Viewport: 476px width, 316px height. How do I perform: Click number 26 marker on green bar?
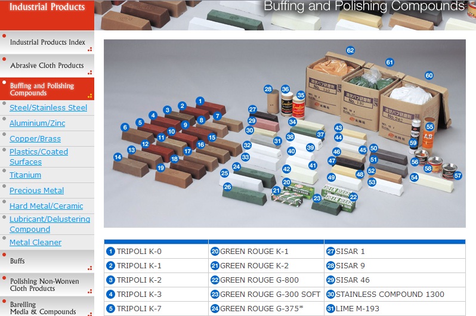tap(227, 187)
